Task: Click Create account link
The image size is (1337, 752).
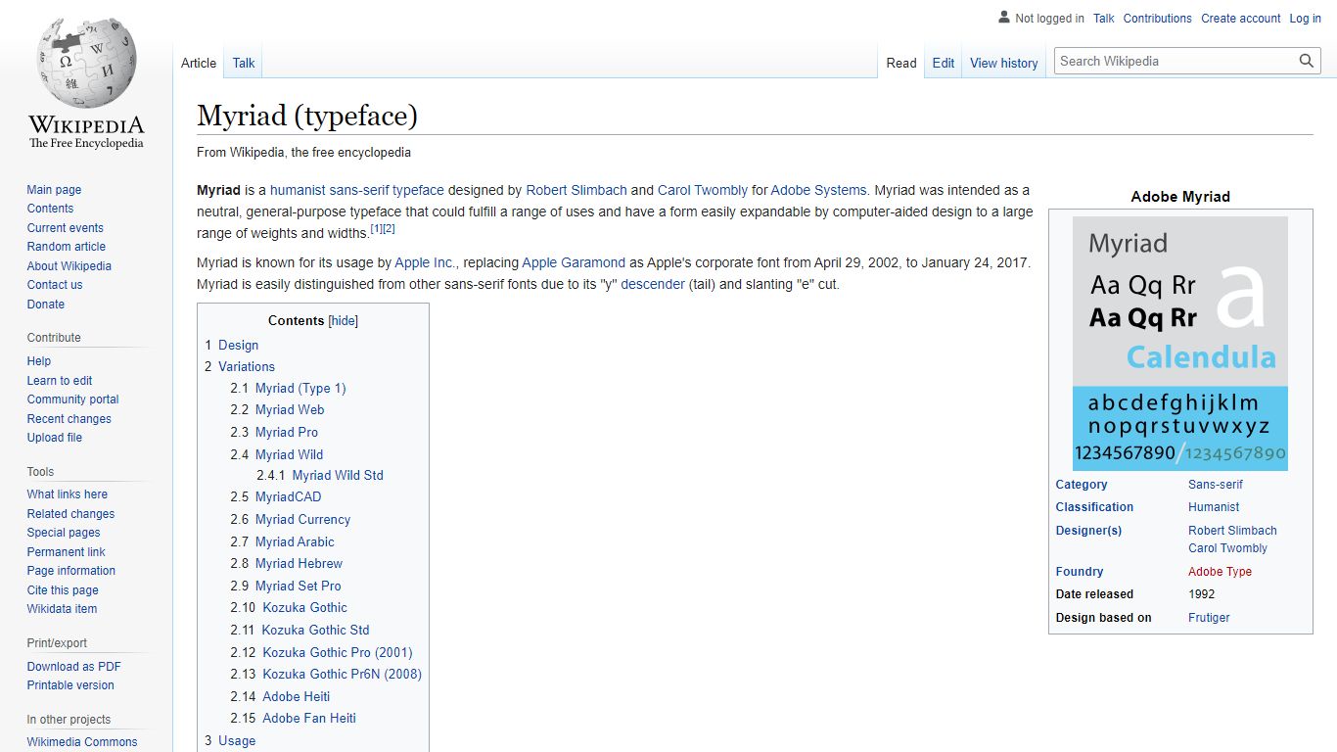Action: [1241, 19]
